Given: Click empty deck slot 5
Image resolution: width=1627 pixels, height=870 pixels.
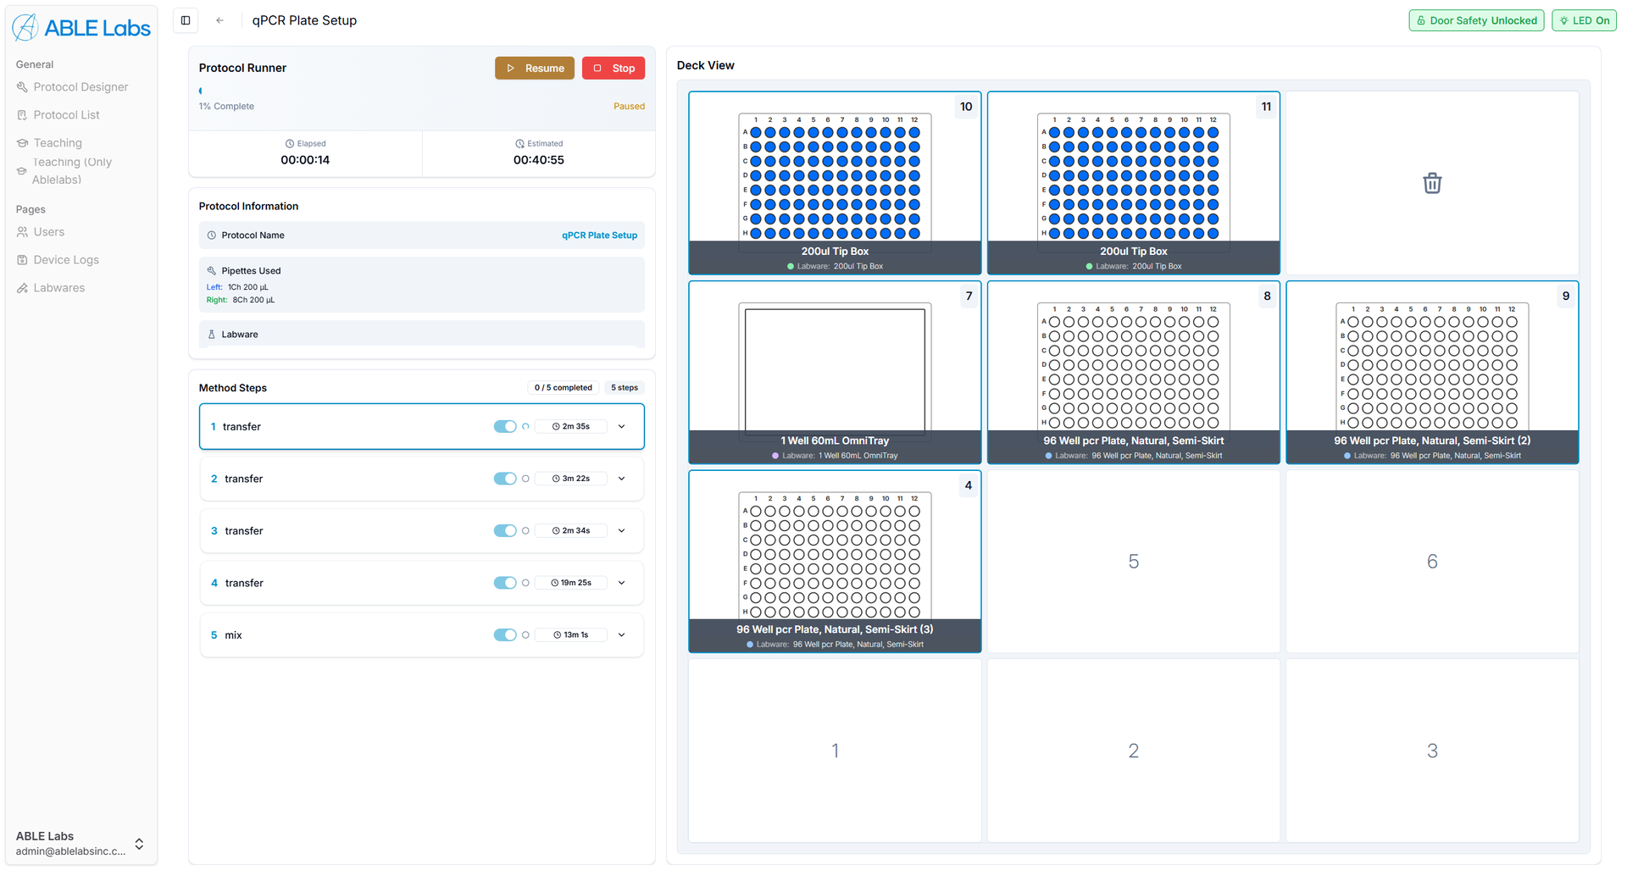Looking at the screenshot, I should (1133, 562).
